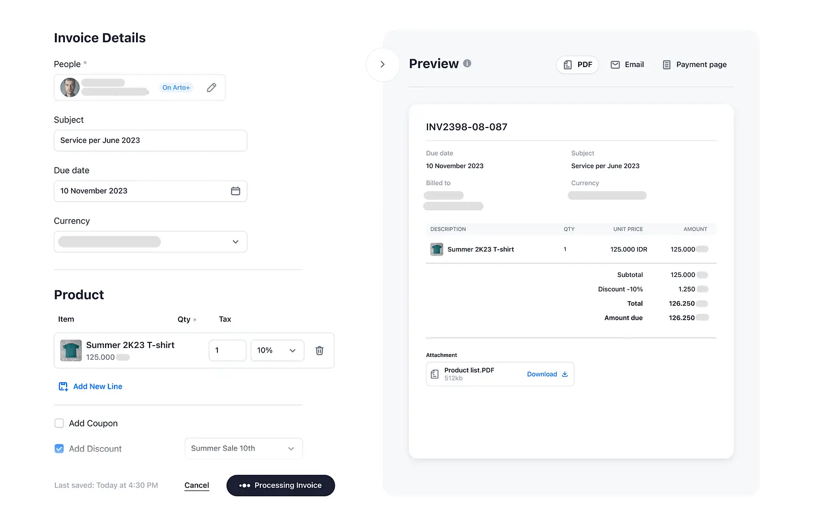The height and width of the screenshot is (511, 813).
Task: Uncheck the Add Discount checkbox
Action: click(x=59, y=448)
